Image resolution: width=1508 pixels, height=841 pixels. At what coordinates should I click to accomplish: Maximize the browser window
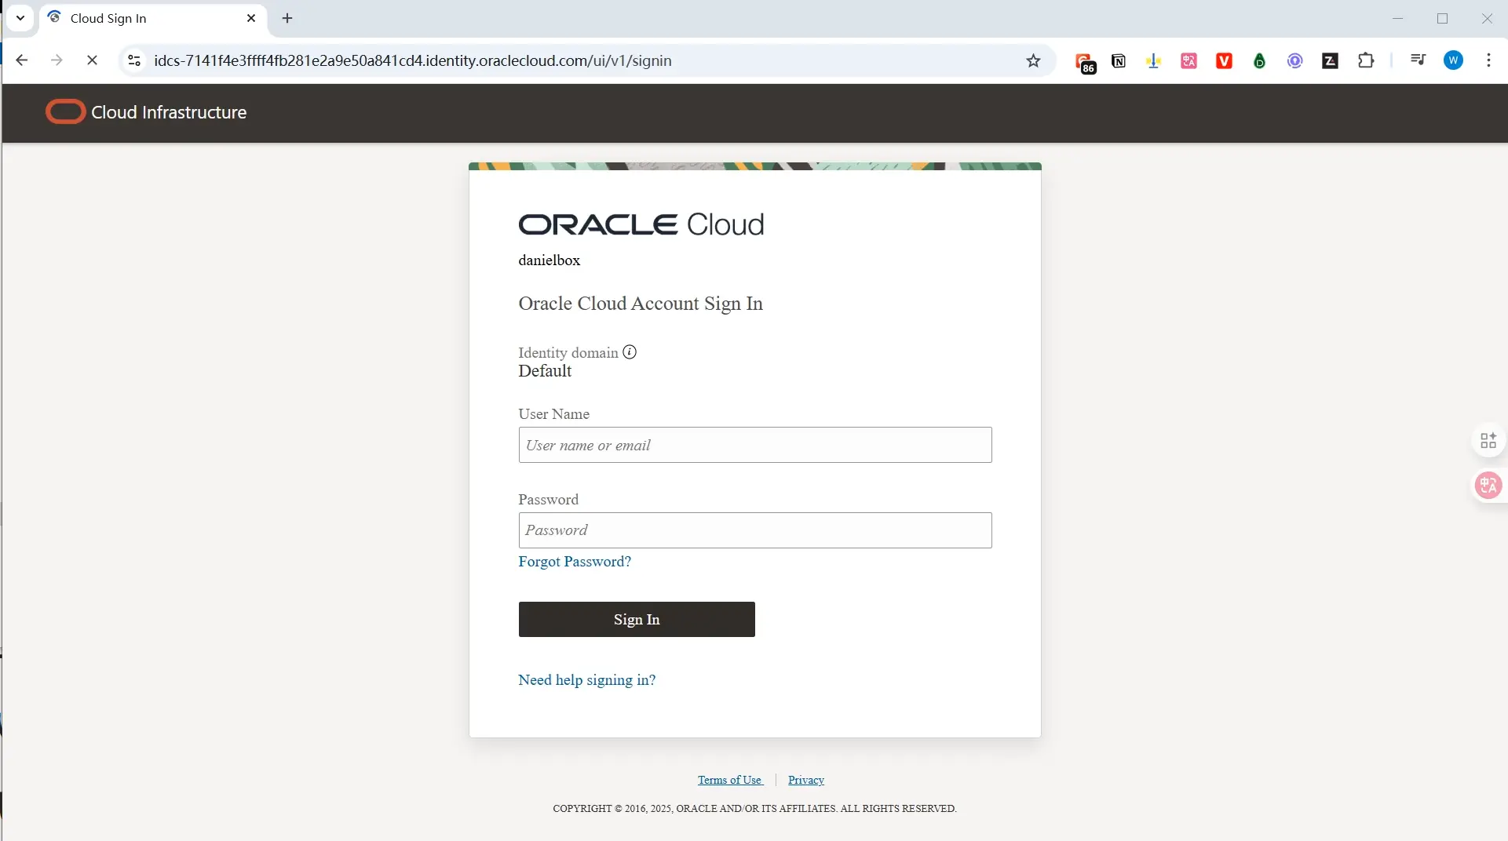[x=1442, y=18]
